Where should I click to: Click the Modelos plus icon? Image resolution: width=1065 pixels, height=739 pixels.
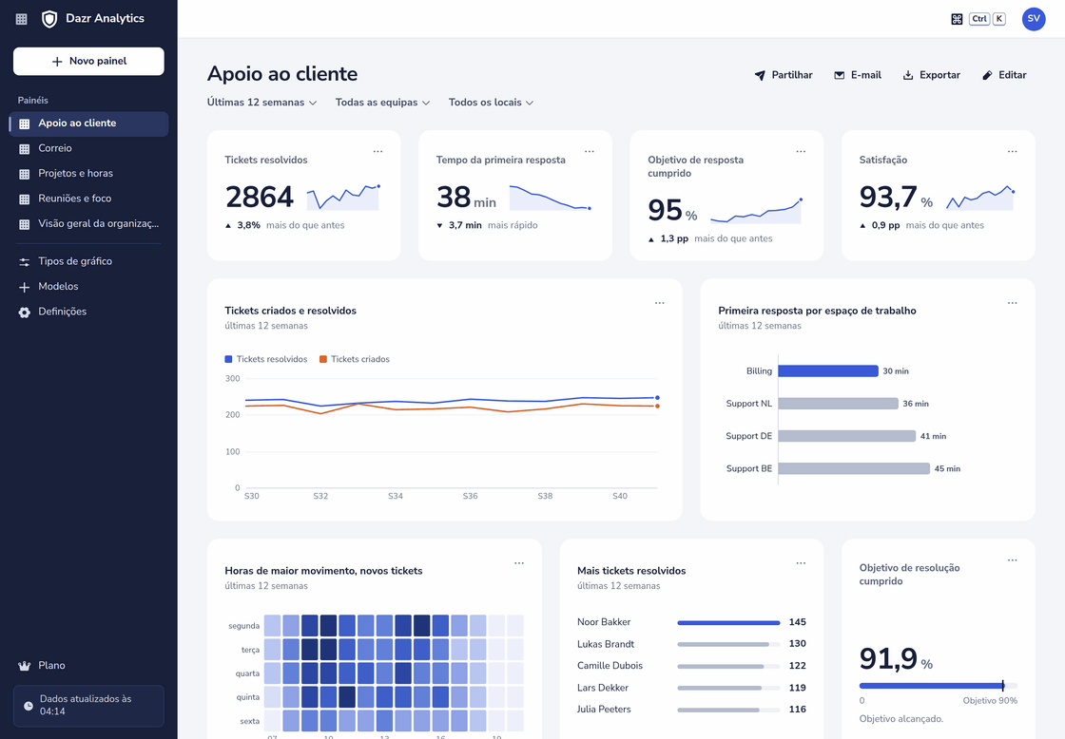pyautogui.click(x=25, y=287)
